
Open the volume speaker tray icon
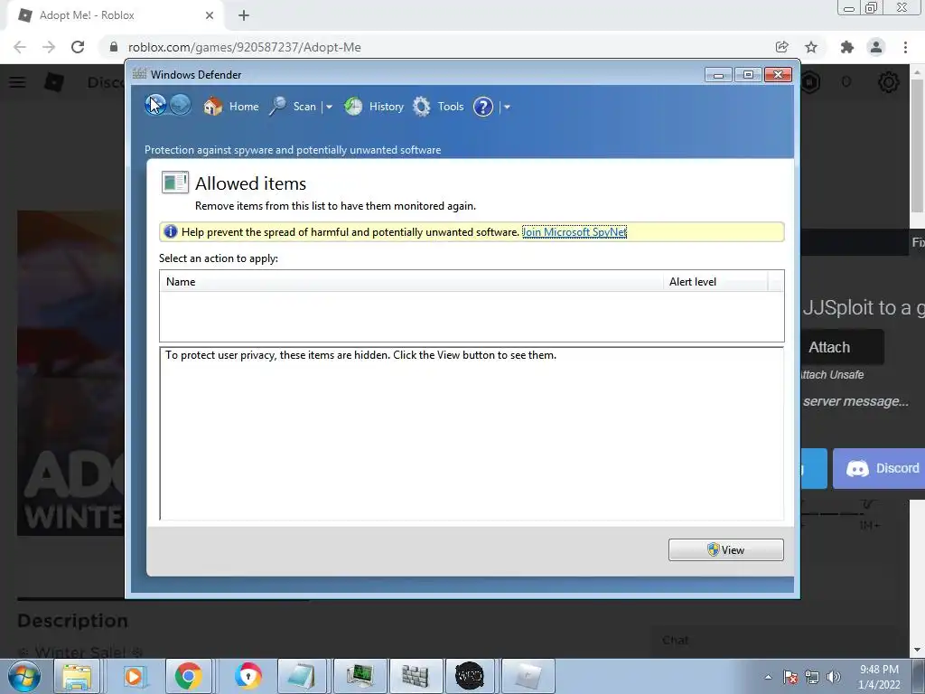coord(834,677)
